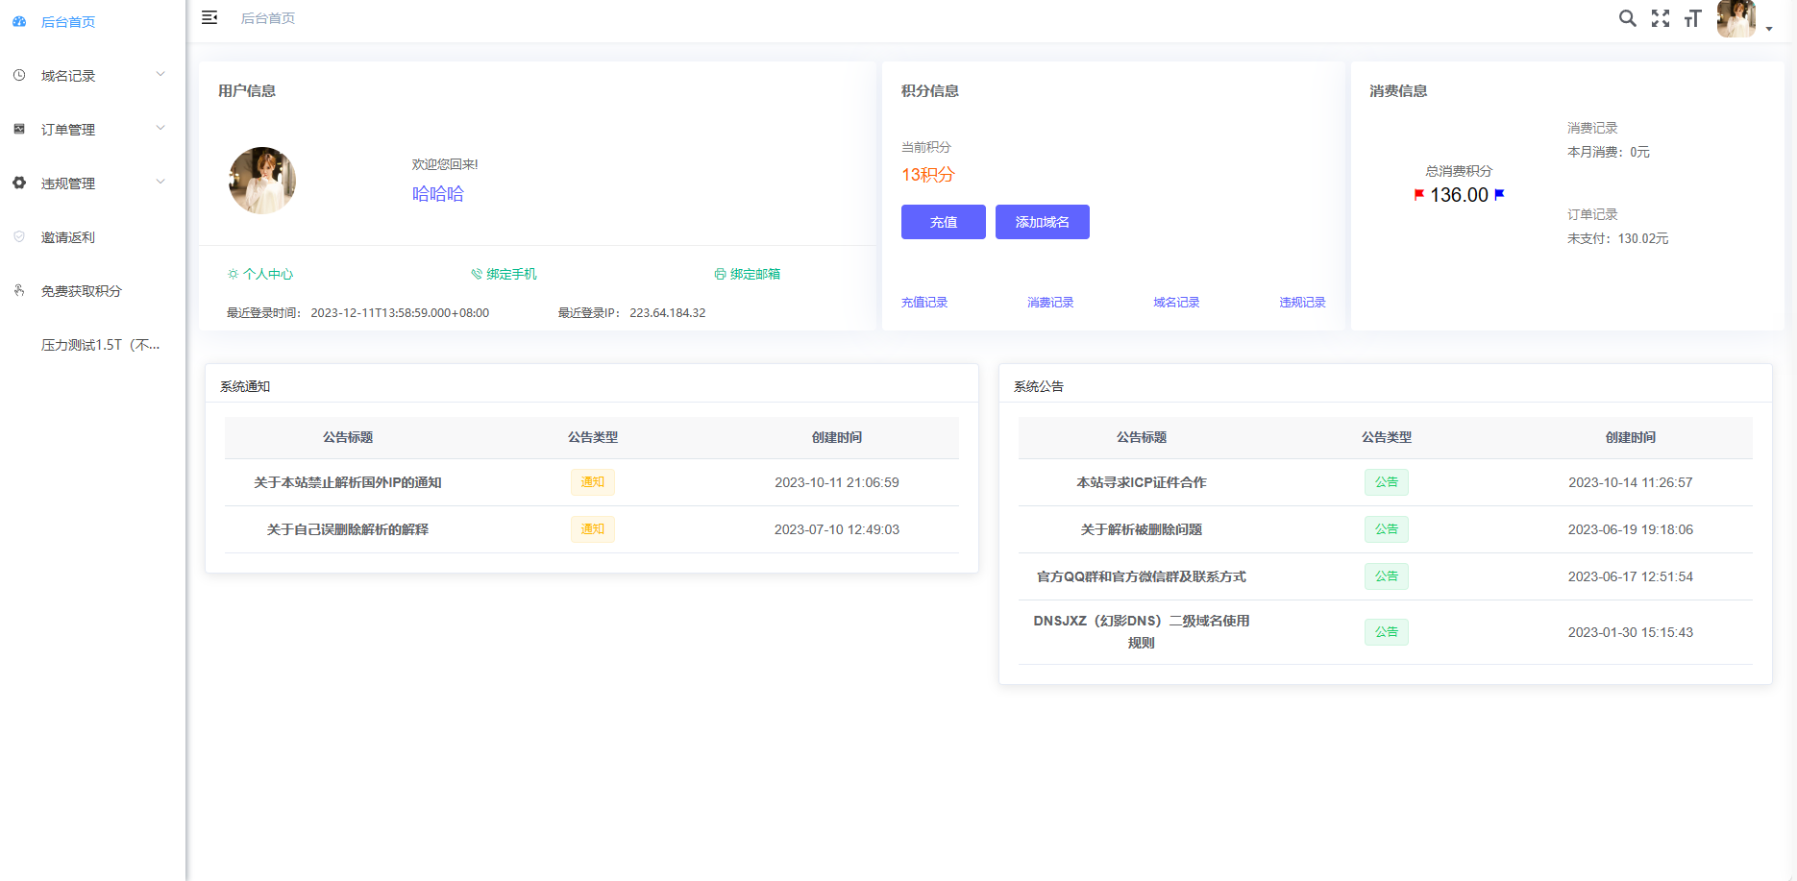The width and height of the screenshot is (1797, 881).
Task: Click the shield icon beside 邀请返利
Action: click(19, 236)
